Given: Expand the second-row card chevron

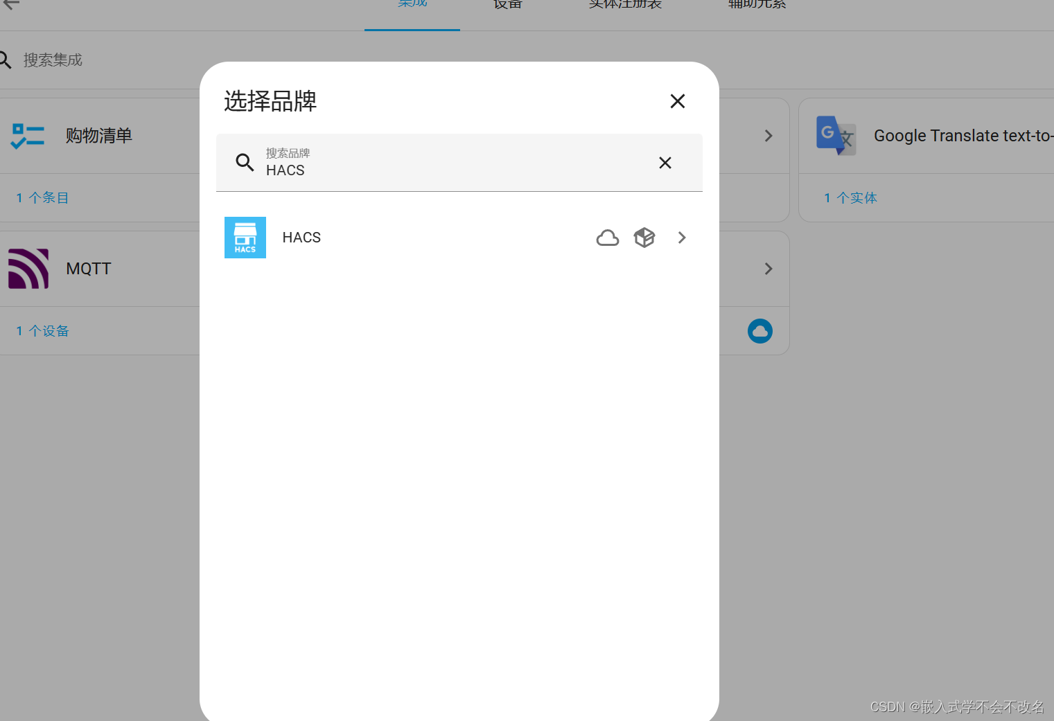Looking at the screenshot, I should point(768,269).
